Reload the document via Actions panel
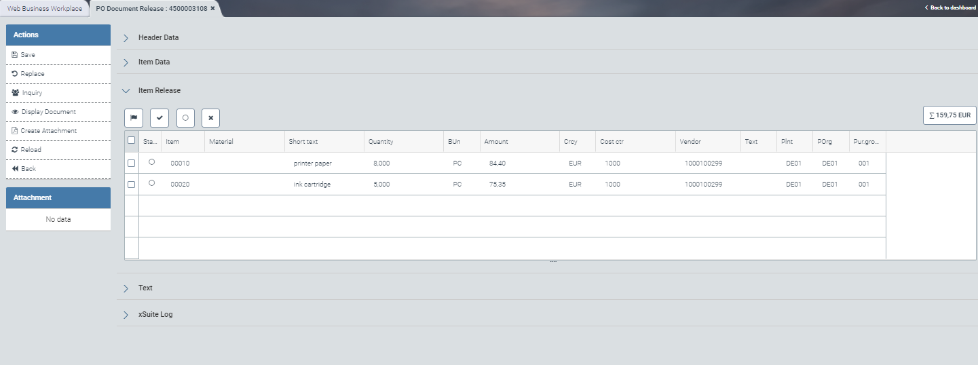This screenshot has width=978, height=365. [x=31, y=150]
